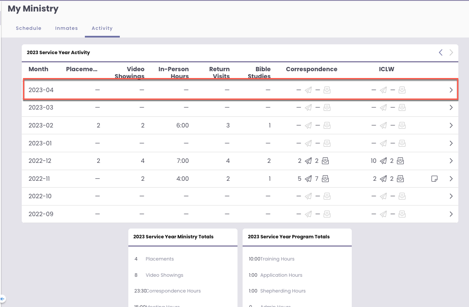Select the Activity tab

tap(102, 28)
